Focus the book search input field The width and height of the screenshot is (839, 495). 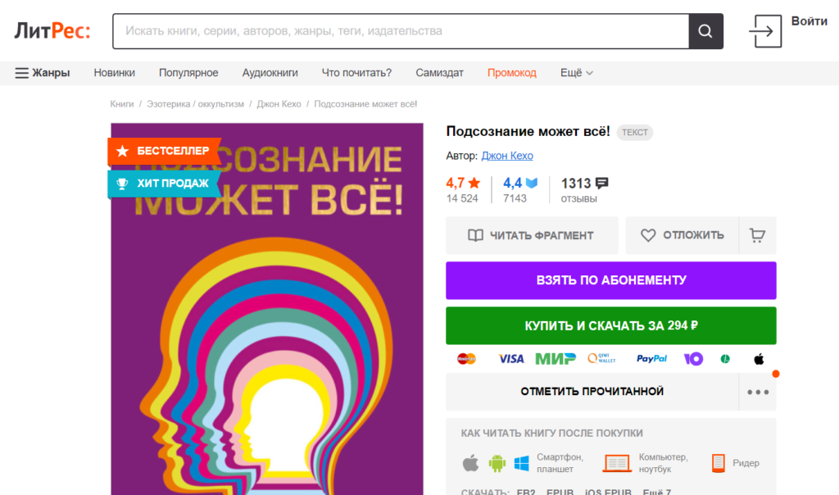401,31
